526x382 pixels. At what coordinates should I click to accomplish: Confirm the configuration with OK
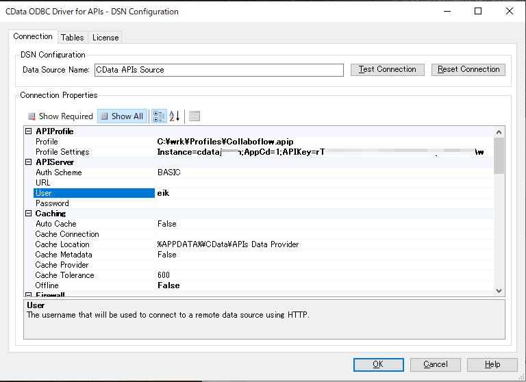[378, 365]
